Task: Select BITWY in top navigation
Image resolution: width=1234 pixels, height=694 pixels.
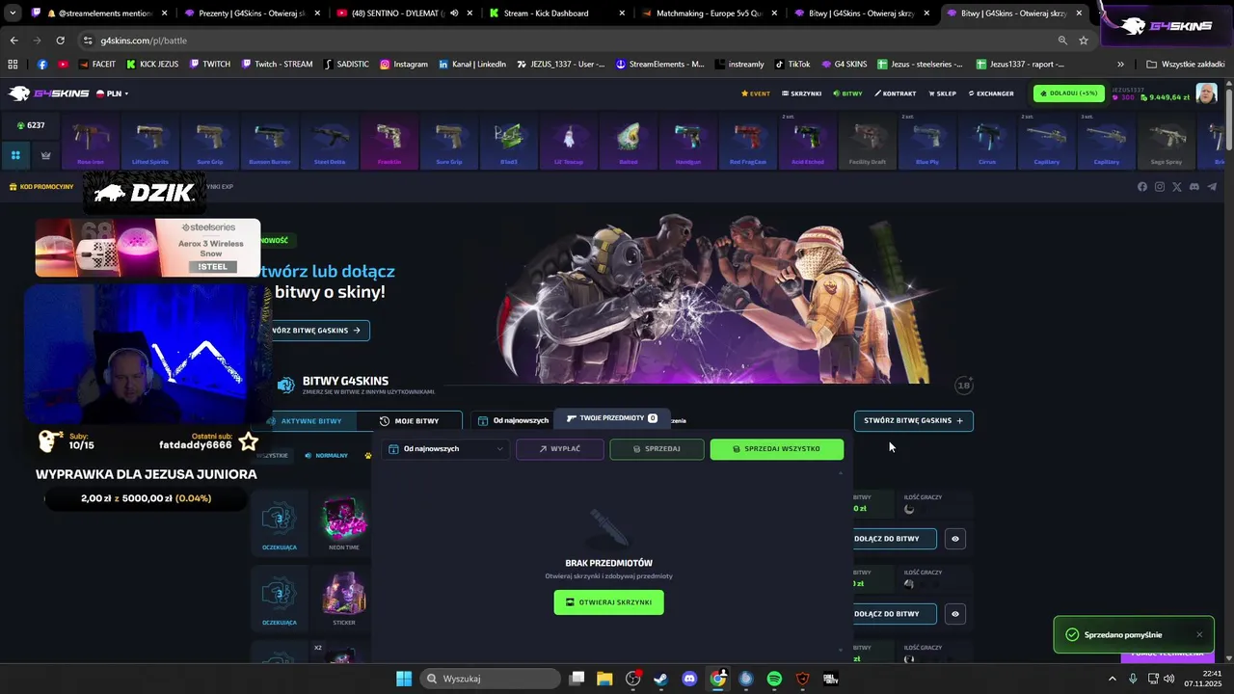Action: click(847, 93)
